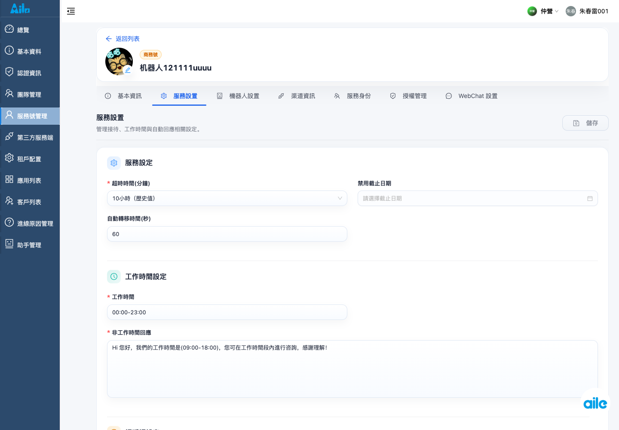
Task: Open 團隊管理 team icon in sidebar
Action: point(9,93)
